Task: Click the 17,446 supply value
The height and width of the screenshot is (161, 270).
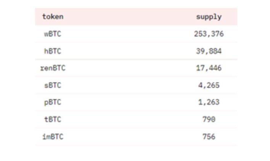Action: [x=209, y=68]
